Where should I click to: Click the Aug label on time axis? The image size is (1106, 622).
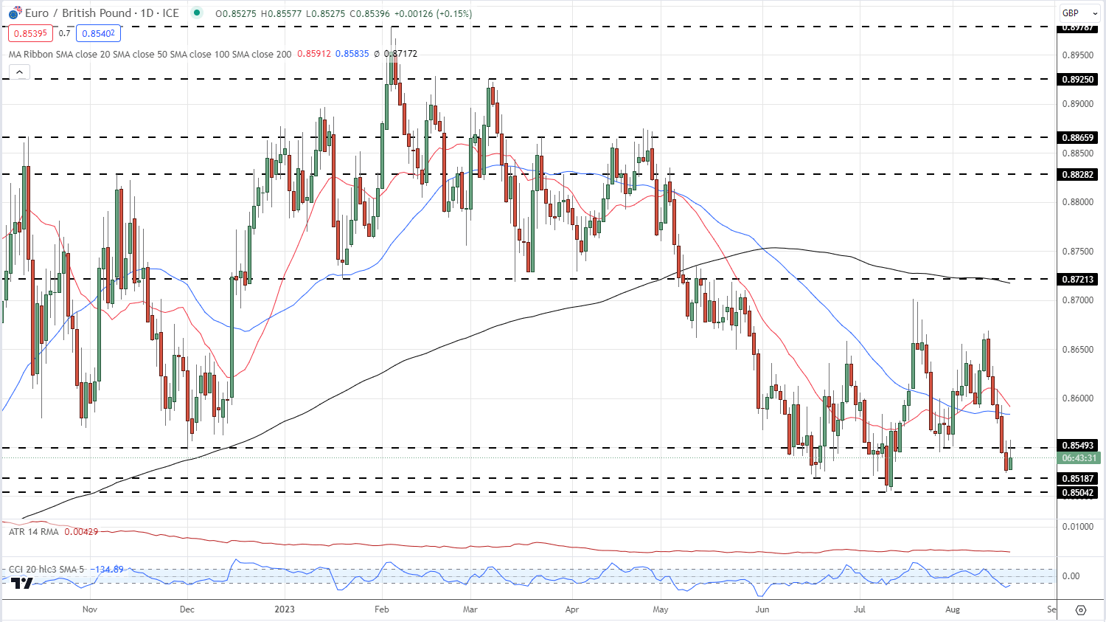(953, 609)
